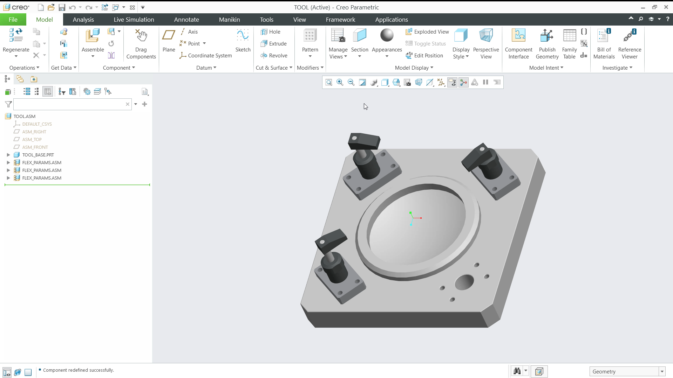Select the Drag Components tool
This screenshot has width=673, height=378.
(x=141, y=44)
